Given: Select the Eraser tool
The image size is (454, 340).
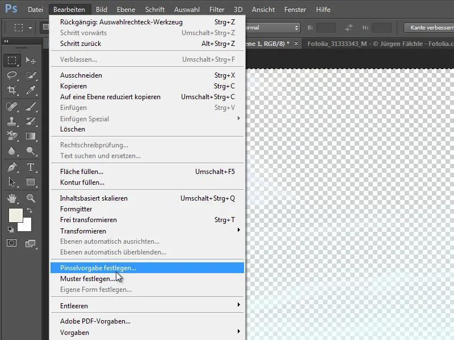Looking at the screenshot, I should pos(12,135).
